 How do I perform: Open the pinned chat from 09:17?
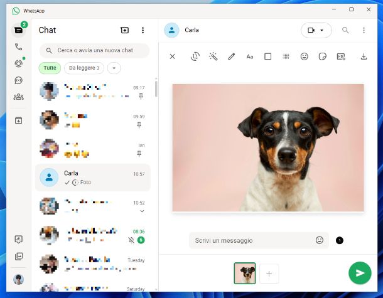[x=93, y=91]
